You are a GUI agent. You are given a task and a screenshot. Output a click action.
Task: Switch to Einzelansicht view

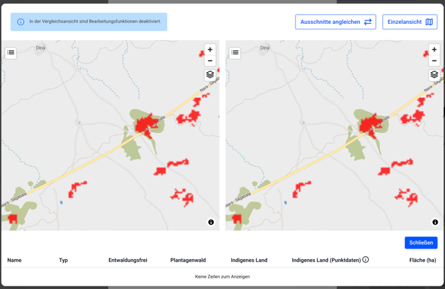point(410,22)
